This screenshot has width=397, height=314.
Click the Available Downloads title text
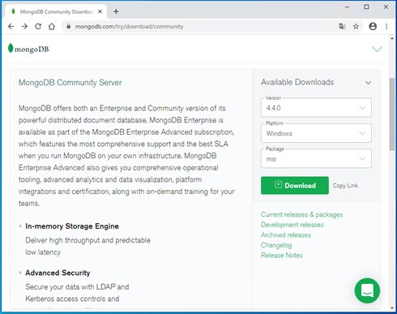click(297, 82)
